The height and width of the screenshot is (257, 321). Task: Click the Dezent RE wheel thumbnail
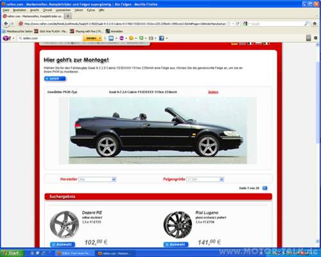pyautogui.click(x=64, y=225)
